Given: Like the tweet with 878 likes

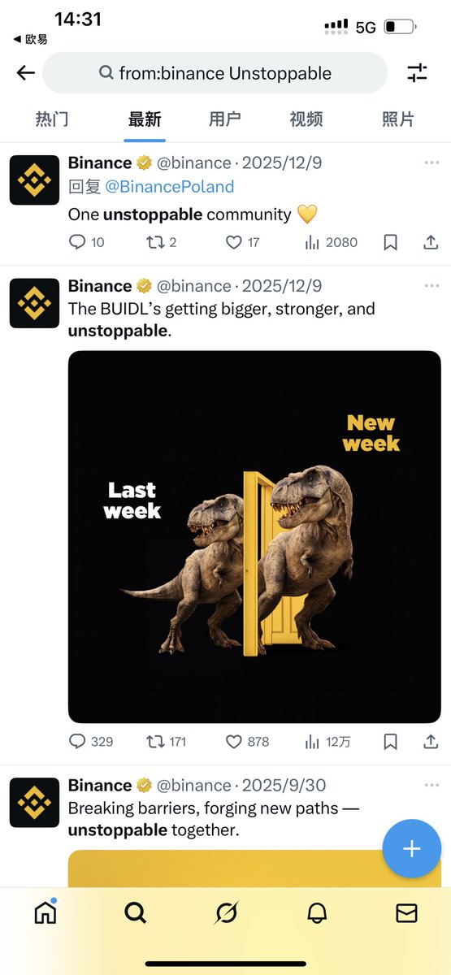Looking at the screenshot, I should pos(234,741).
